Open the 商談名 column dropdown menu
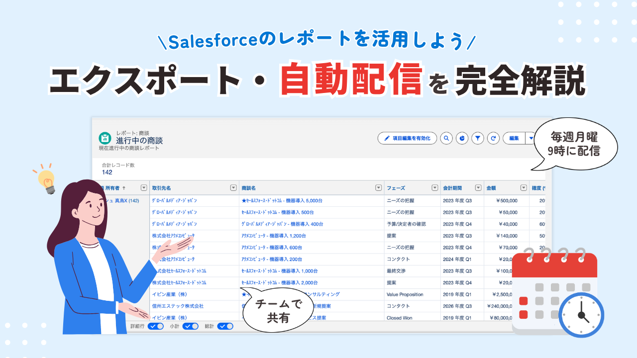This screenshot has width=637, height=358. [x=379, y=188]
